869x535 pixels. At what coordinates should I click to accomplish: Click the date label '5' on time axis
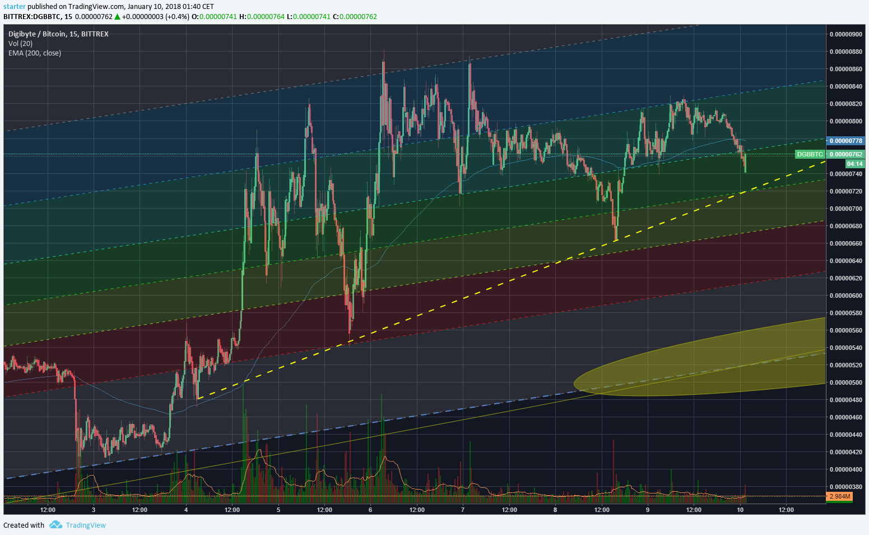pos(278,510)
